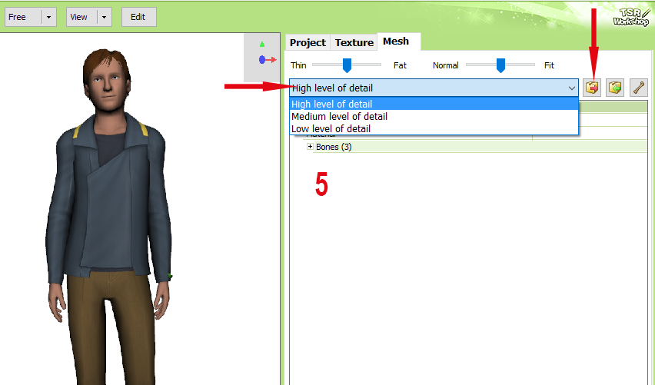Open the Free camera mode dropdown arrow

tap(48, 17)
